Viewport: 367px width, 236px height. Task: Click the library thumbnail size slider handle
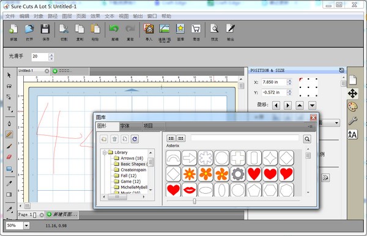195,201
